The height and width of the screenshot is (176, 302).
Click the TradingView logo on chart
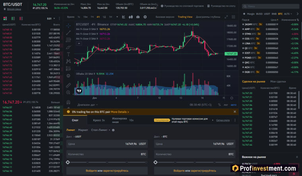[x=79, y=91]
